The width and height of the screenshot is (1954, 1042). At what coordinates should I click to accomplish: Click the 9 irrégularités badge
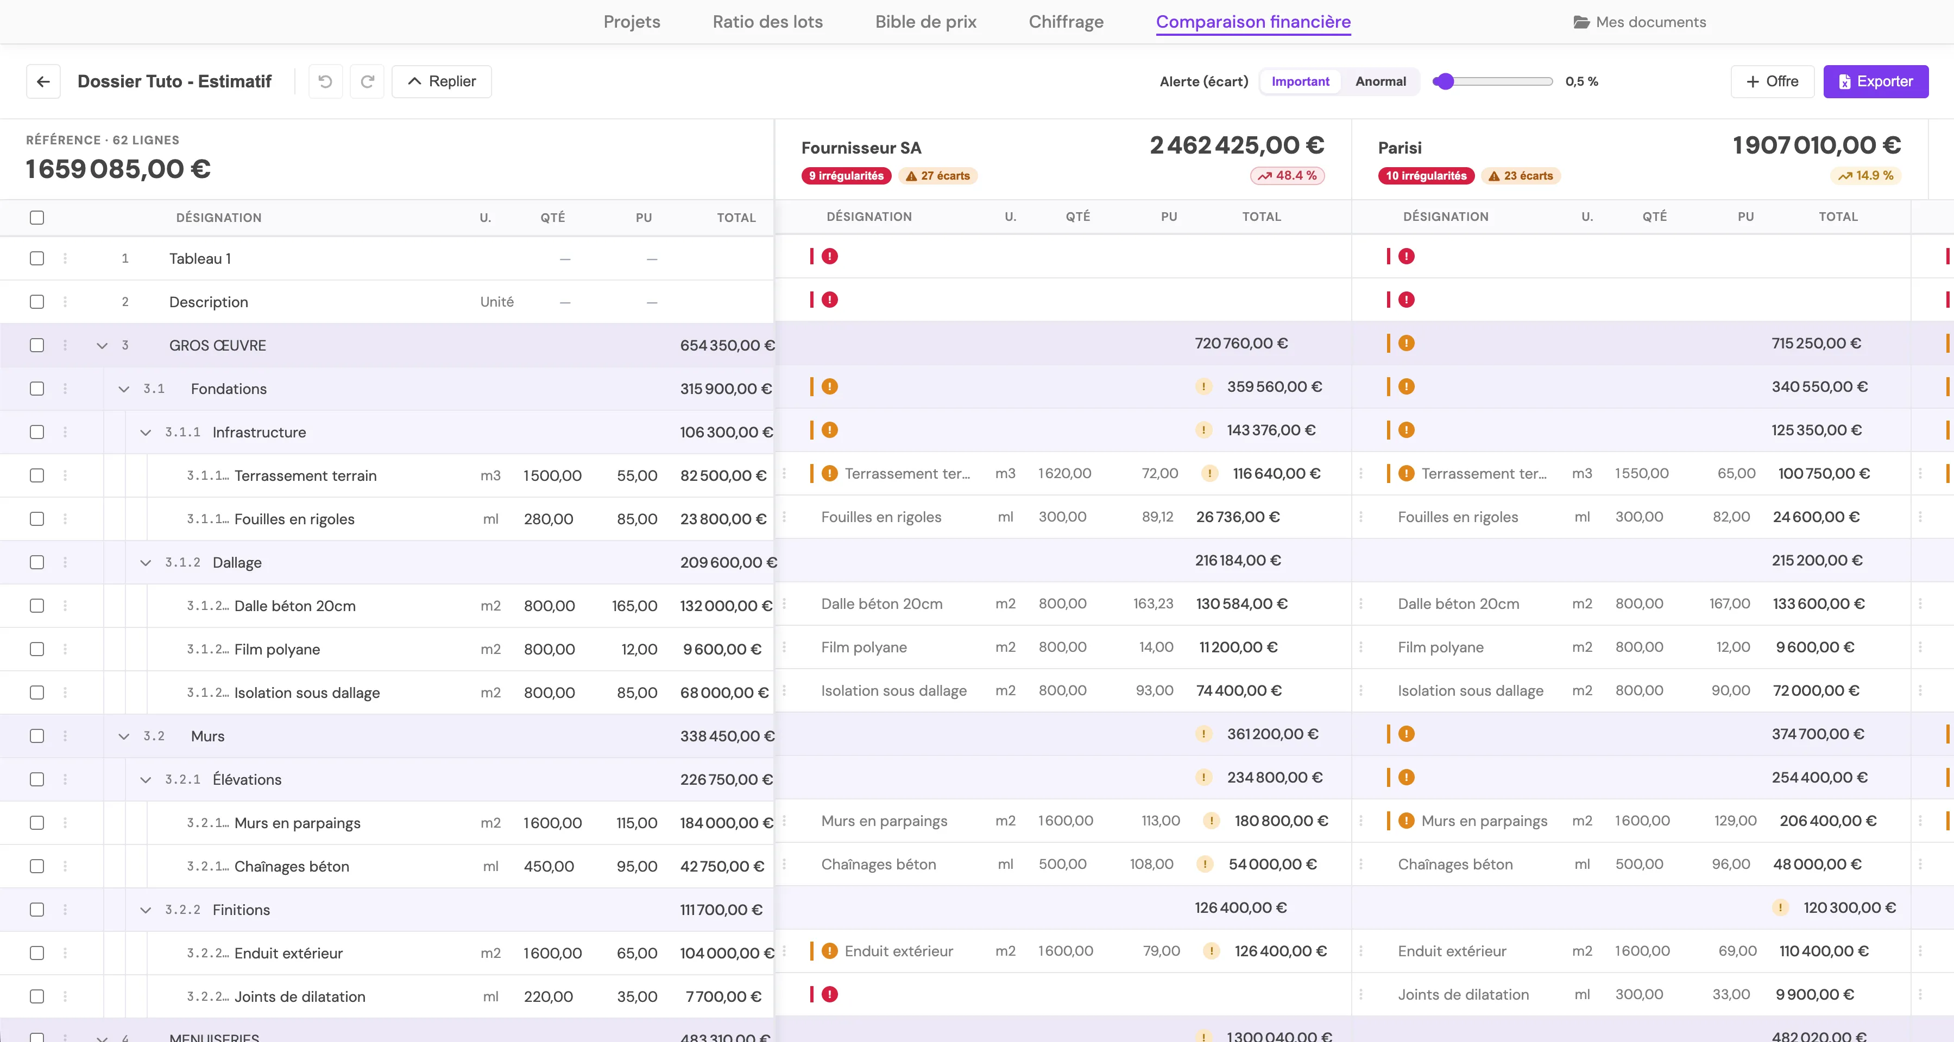click(846, 176)
